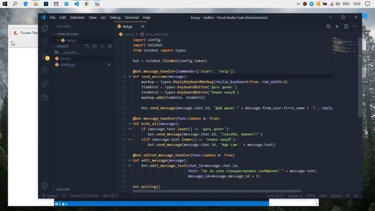Click Refresh Explorer icon in SADBOT header
Image resolution: width=375 pixels, height=211 pixels.
pos(102,46)
